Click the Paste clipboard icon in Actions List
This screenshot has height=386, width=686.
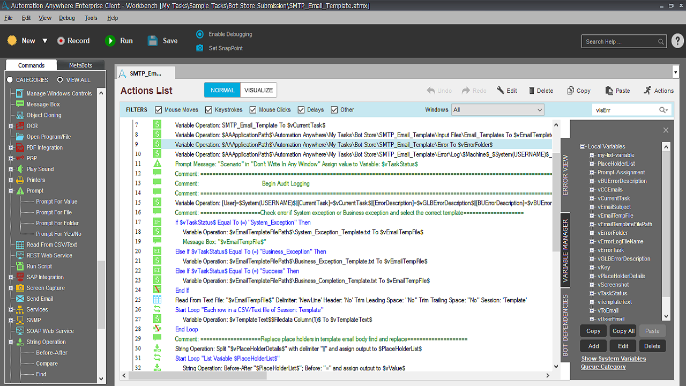point(609,91)
